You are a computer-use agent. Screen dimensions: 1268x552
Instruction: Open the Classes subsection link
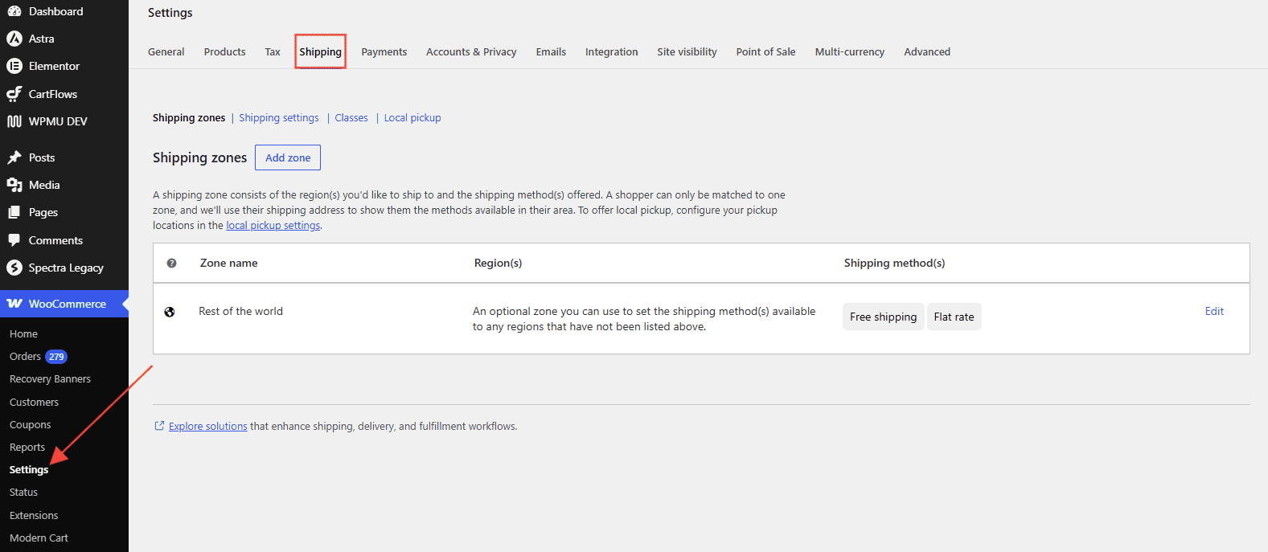click(x=351, y=117)
